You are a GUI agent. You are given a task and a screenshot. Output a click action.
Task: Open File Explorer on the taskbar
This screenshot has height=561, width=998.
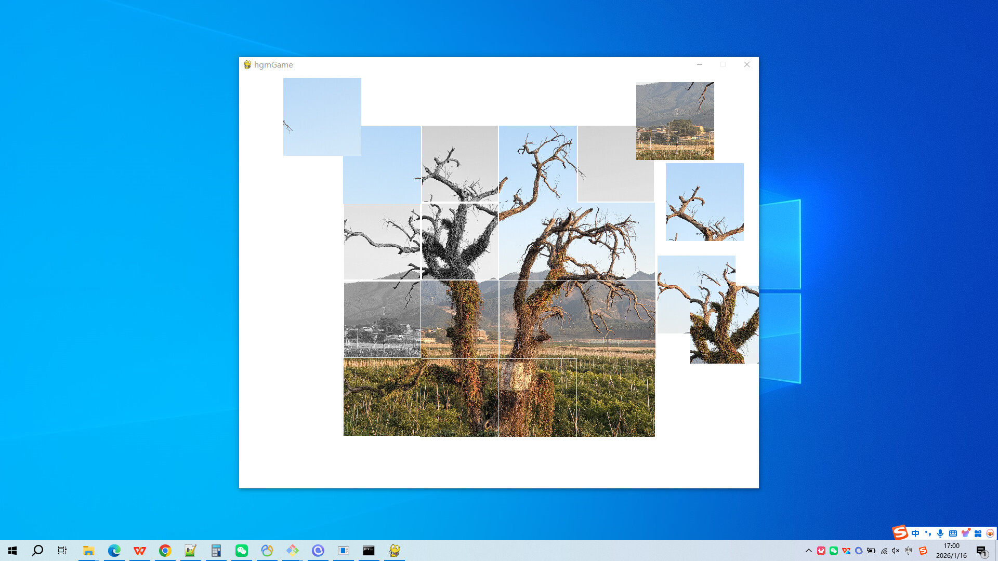coord(88,552)
